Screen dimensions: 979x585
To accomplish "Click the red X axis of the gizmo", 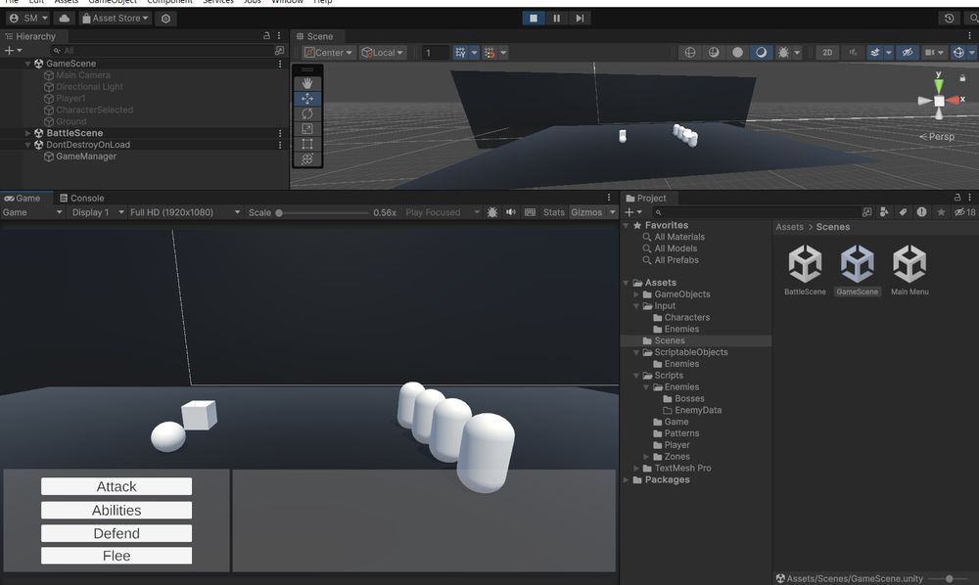I will (x=955, y=100).
